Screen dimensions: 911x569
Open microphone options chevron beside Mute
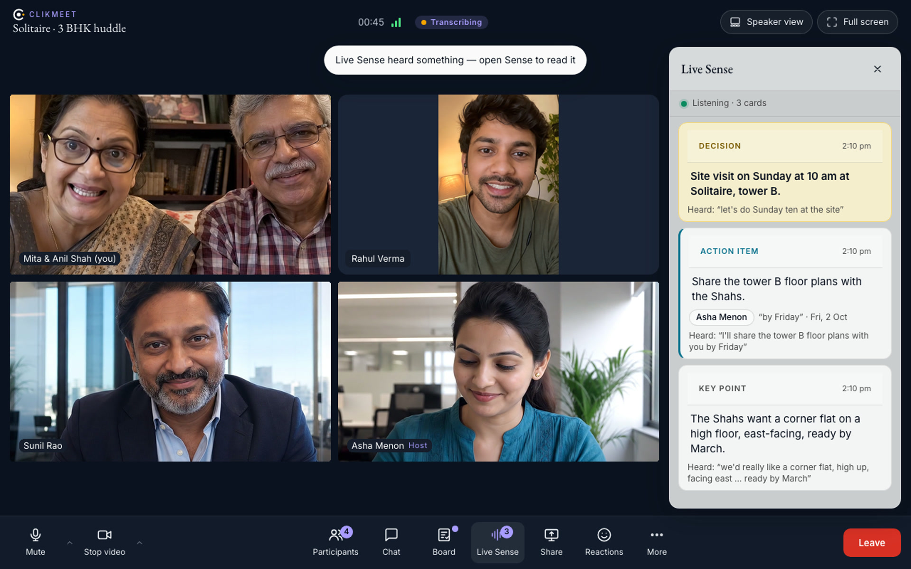(x=70, y=542)
